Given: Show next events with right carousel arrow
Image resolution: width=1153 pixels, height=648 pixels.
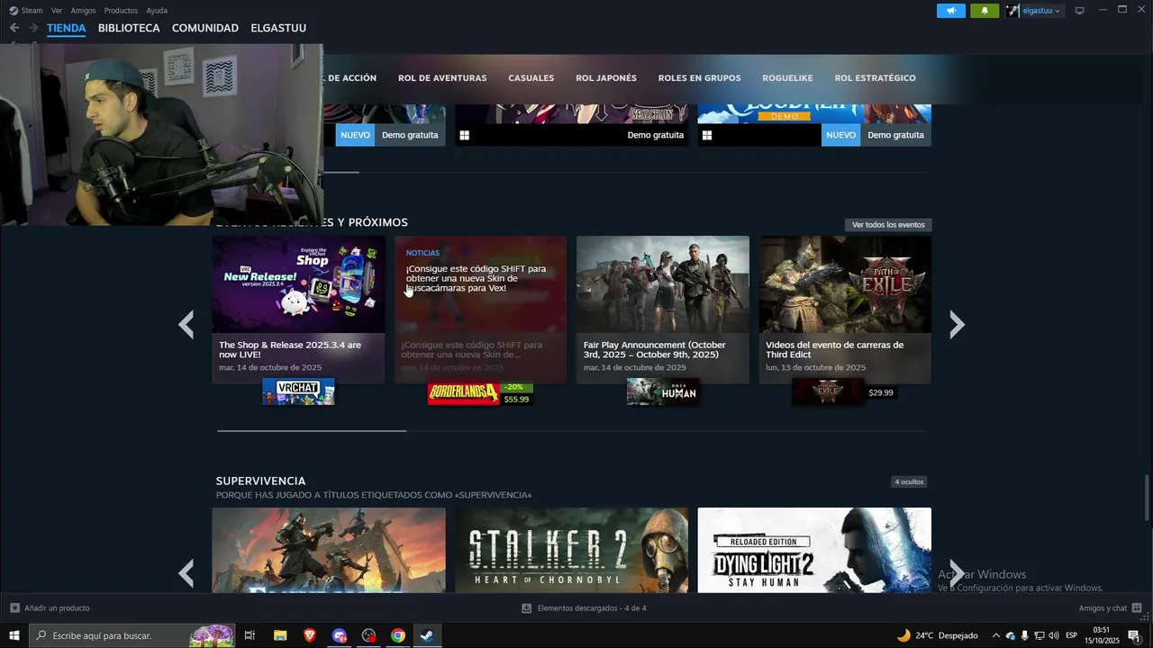Looking at the screenshot, I should tap(957, 324).
